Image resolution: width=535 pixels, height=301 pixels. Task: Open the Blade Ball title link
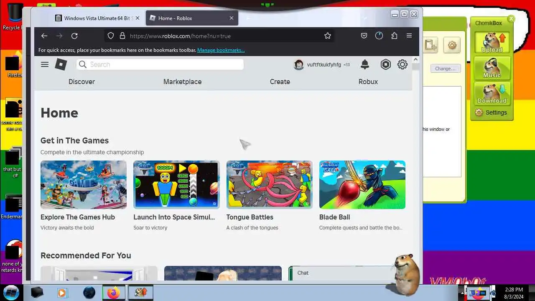[x=334, y=217]
